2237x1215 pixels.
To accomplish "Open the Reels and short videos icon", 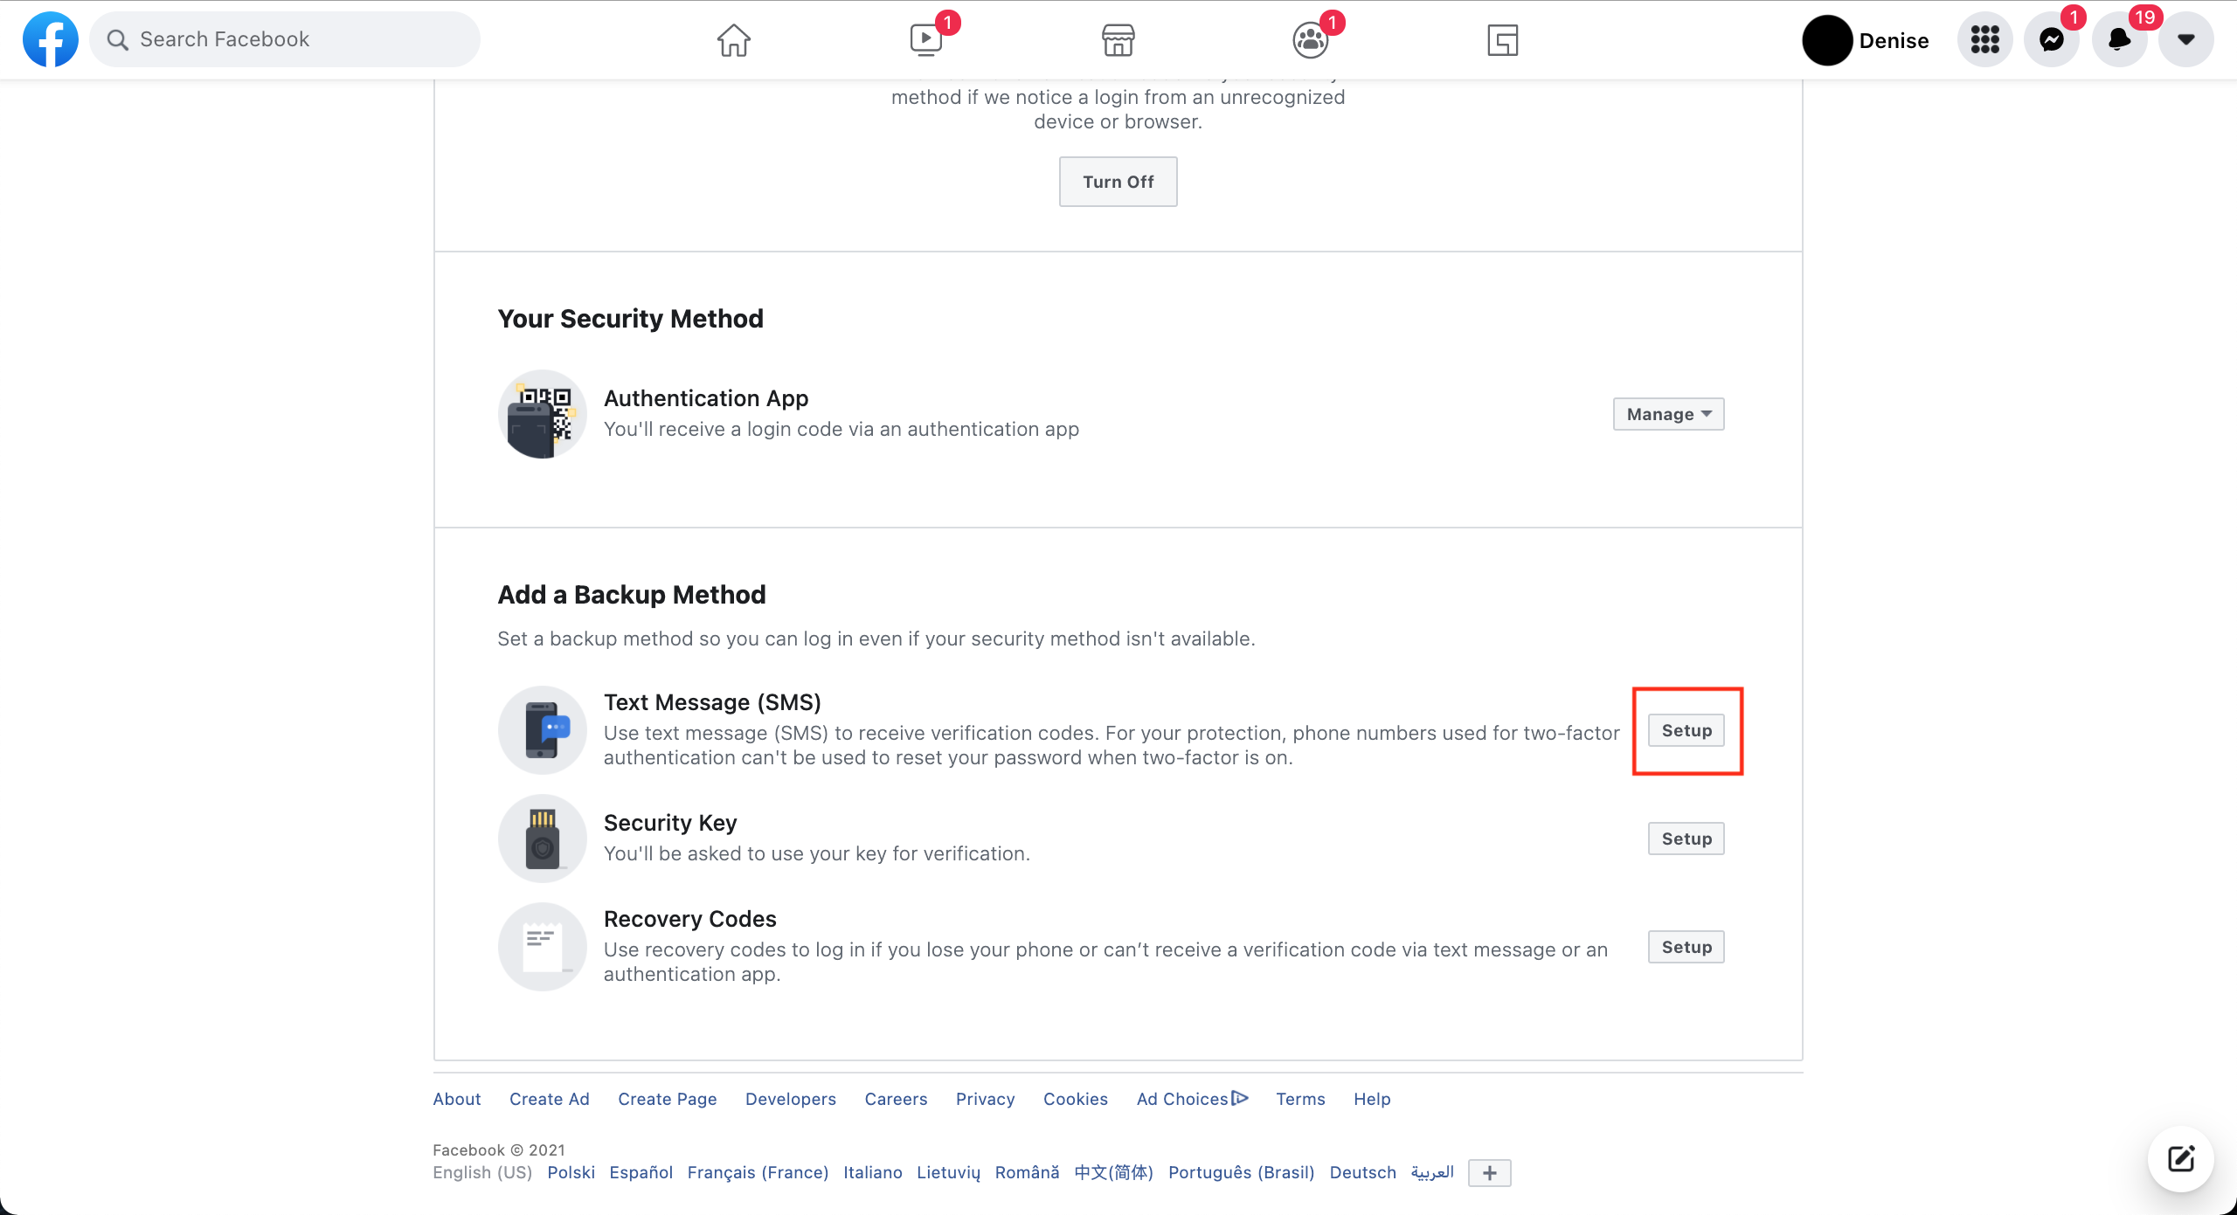I will click(x=925, y=40).
